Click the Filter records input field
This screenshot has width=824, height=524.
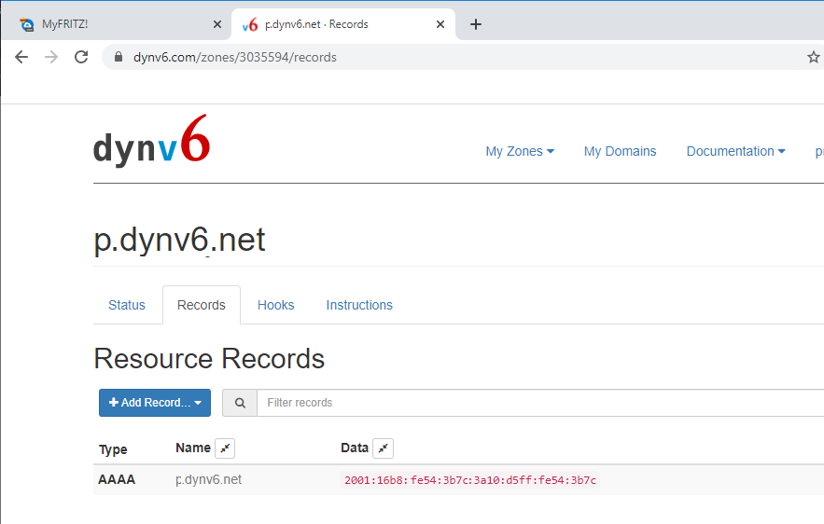[x=540, y=403]
